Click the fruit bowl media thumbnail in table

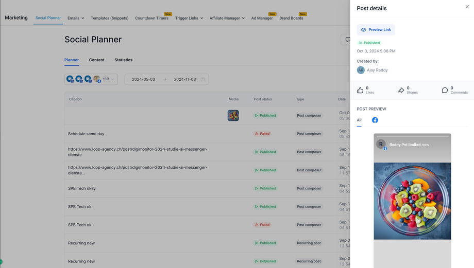pos(233,115)
